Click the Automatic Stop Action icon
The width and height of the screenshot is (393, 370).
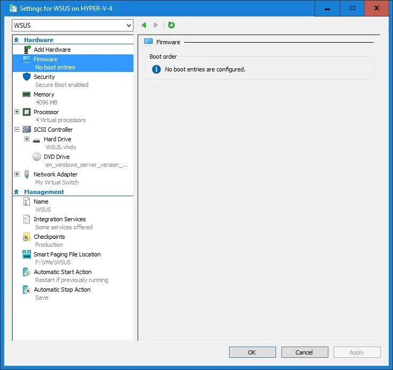point(27,289)
